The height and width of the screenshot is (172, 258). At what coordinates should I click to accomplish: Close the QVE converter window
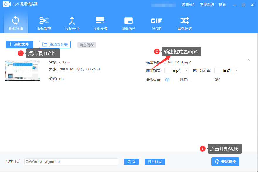[x=252, y=5]
